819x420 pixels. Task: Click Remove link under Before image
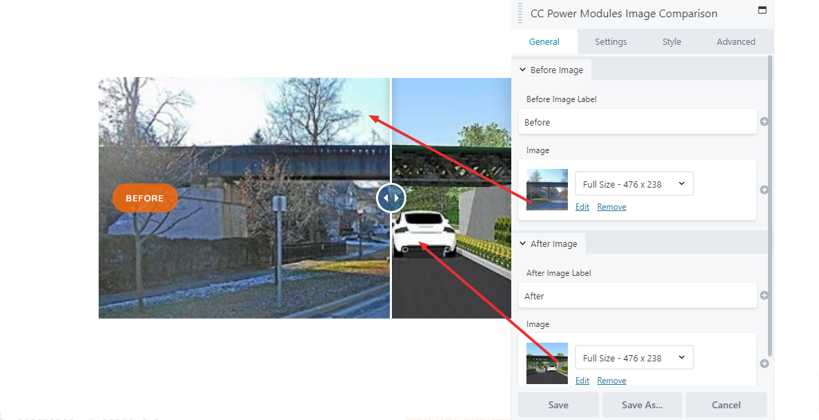pos(611,207)
